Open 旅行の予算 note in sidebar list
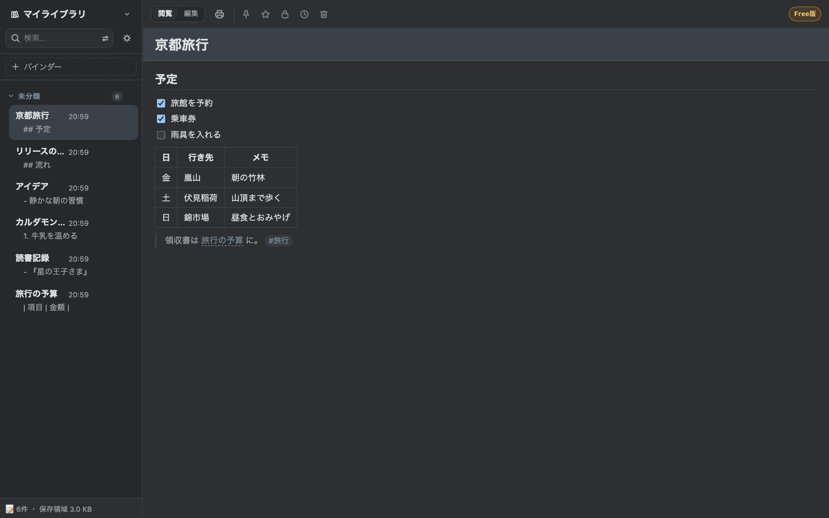The height and width of the screenshot is (518, 829). point(74,300)
